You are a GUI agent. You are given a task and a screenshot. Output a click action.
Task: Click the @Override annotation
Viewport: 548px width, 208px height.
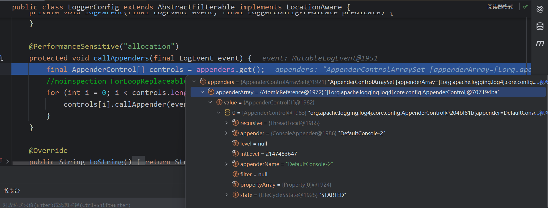(48, 150)
